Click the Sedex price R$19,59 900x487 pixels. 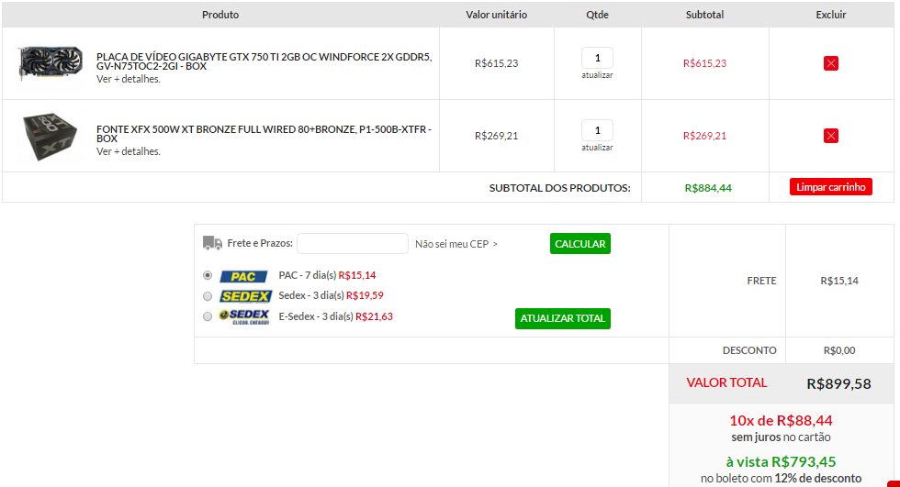point(365,295)
